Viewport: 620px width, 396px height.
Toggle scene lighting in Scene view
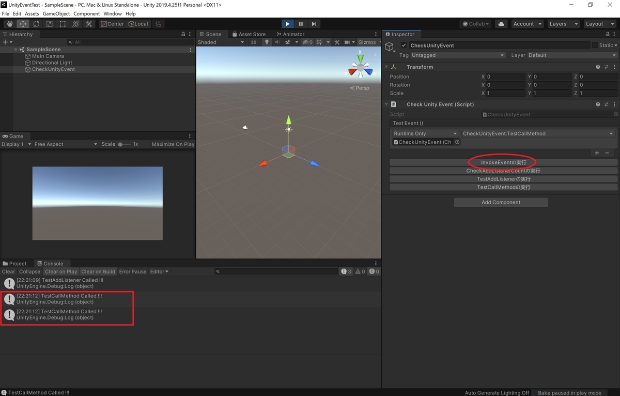point(267,42)
